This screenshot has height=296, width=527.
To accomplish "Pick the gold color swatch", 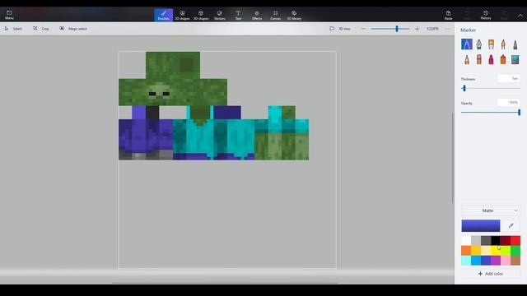I will 476,250.
